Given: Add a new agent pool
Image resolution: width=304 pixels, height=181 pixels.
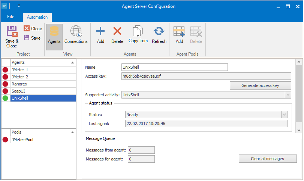Looking at the screenshot, I should pyautogui.click(x=179, y=35).
